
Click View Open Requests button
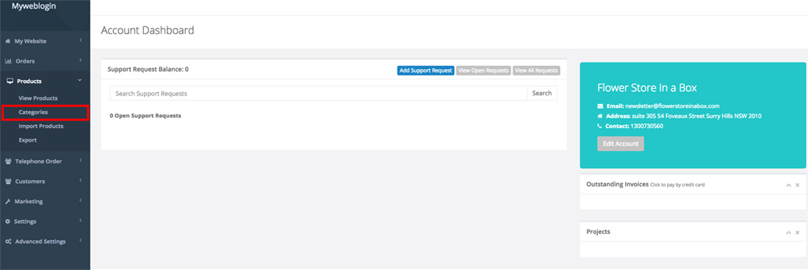tap(483, 70)
